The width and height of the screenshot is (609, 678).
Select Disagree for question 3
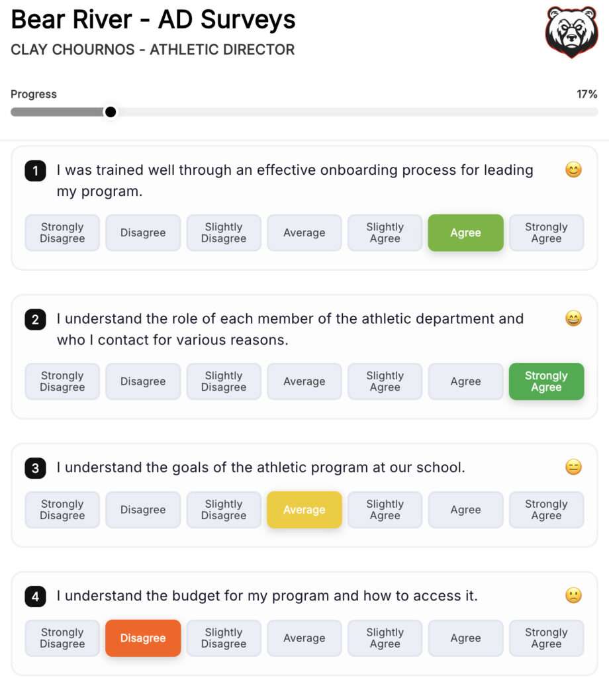pyautogui.click(x=143, y=510)
